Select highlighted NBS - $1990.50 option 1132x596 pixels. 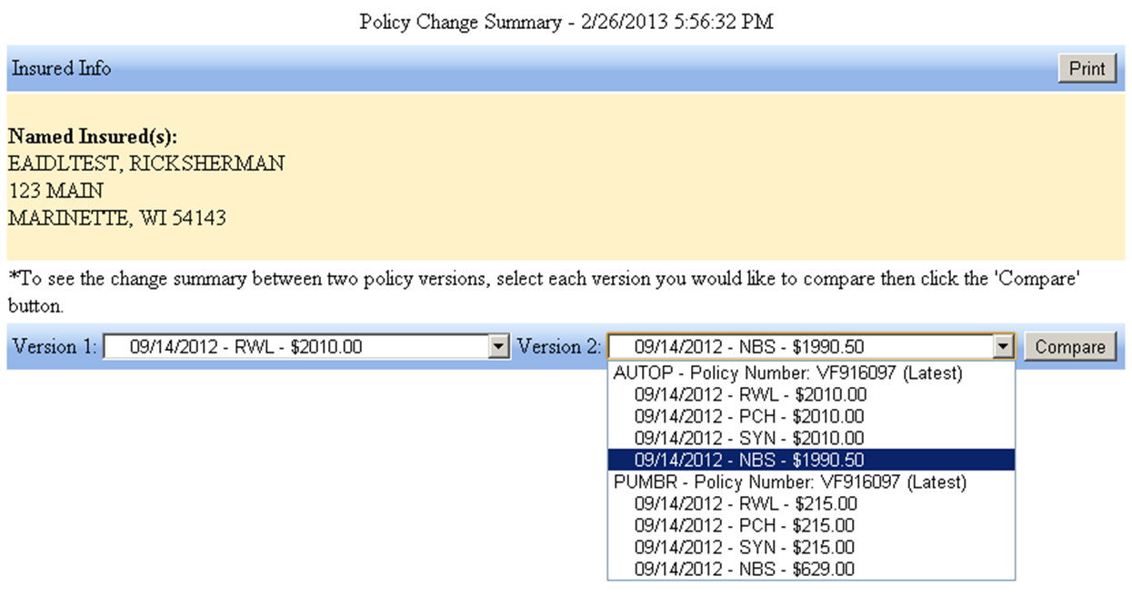[811, 460]
